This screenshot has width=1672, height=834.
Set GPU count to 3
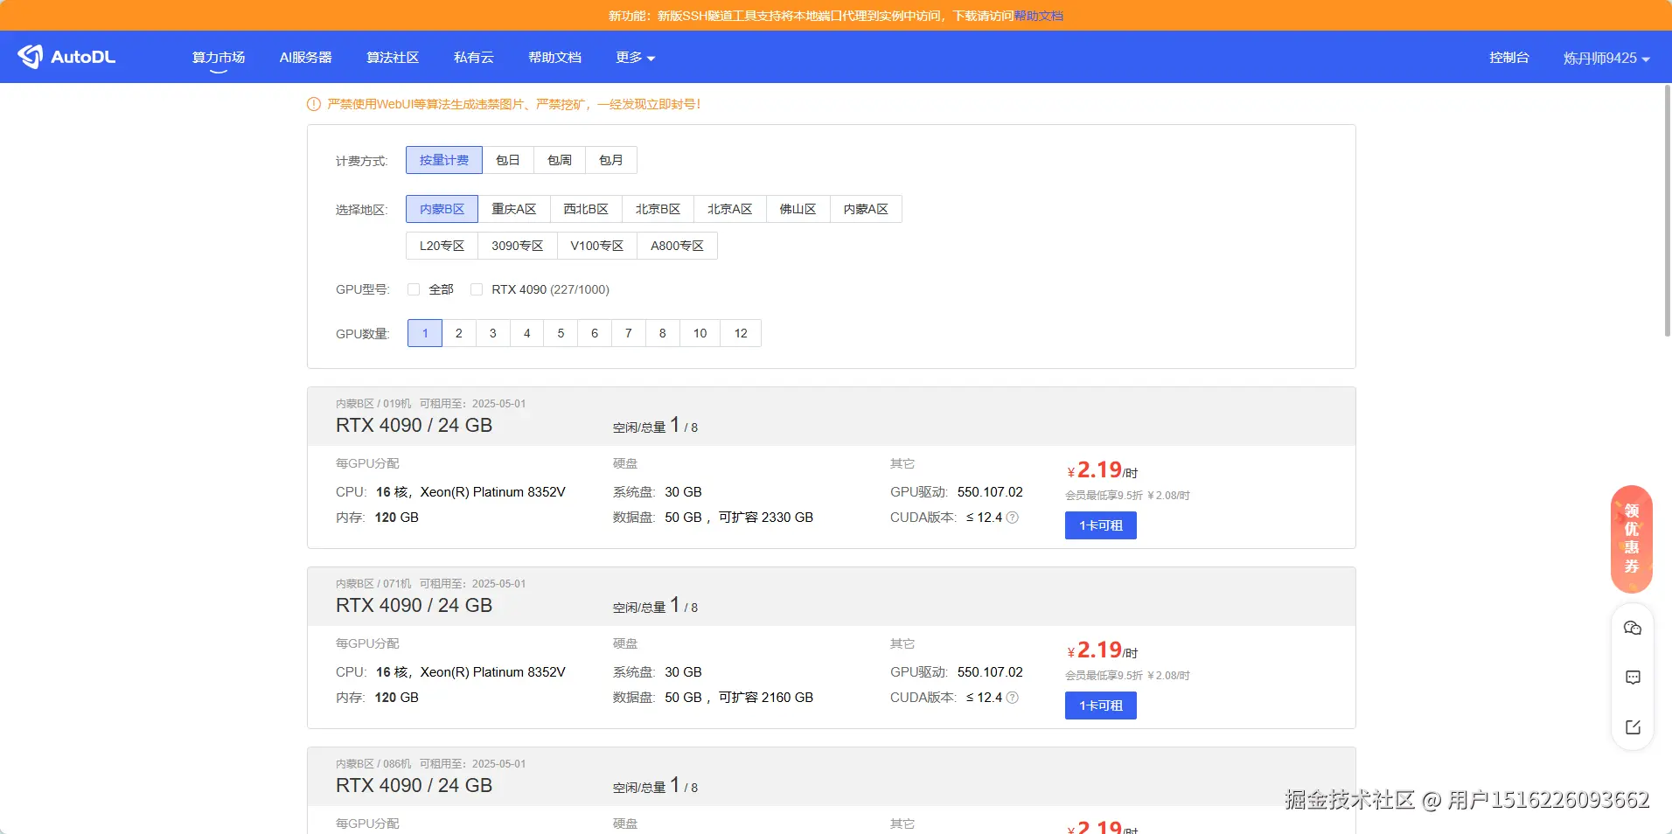493,333
